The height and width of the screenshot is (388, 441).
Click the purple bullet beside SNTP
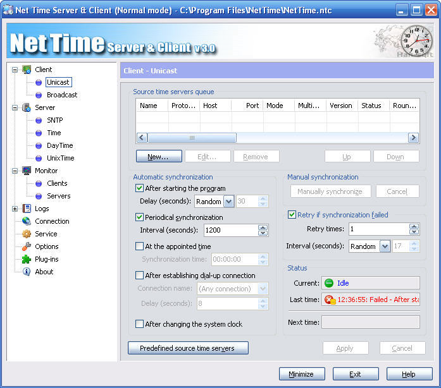click(x=39, y=120)
